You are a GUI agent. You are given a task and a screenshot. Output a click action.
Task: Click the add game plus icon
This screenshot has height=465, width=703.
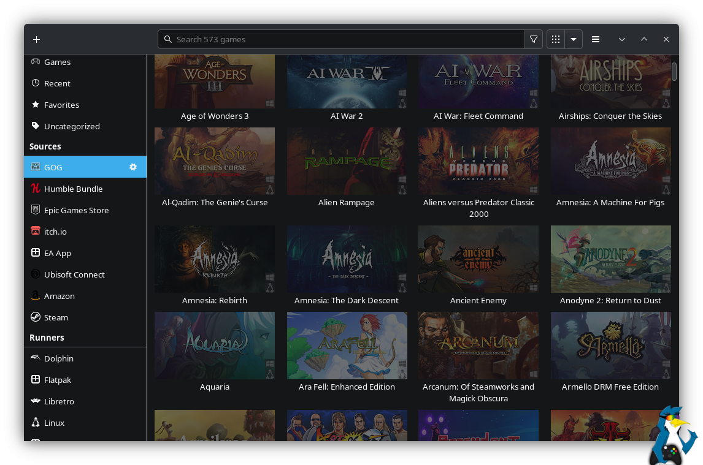click(x=37, y=39)
